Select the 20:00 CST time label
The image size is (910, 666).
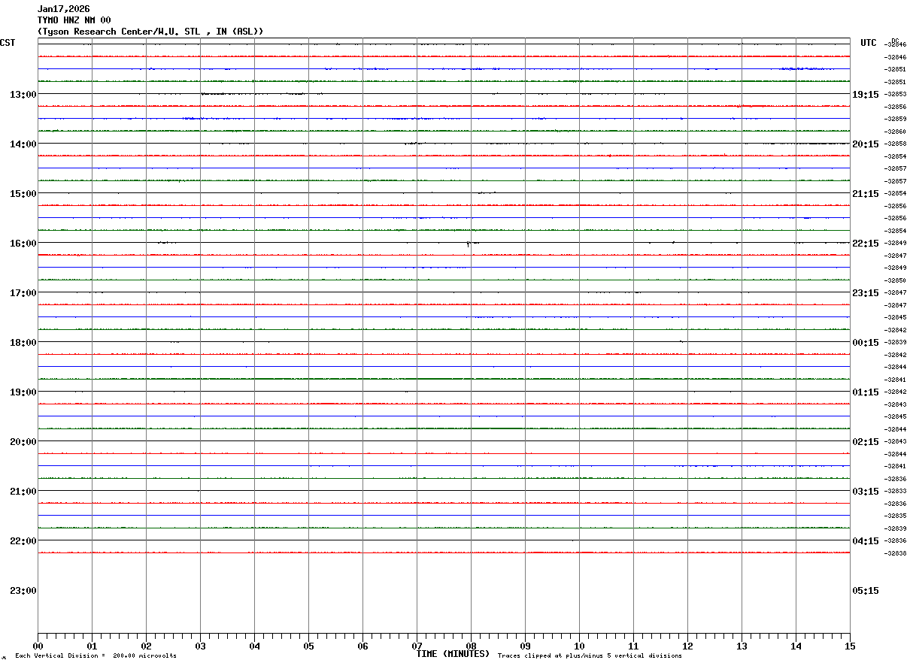point(23,442)
